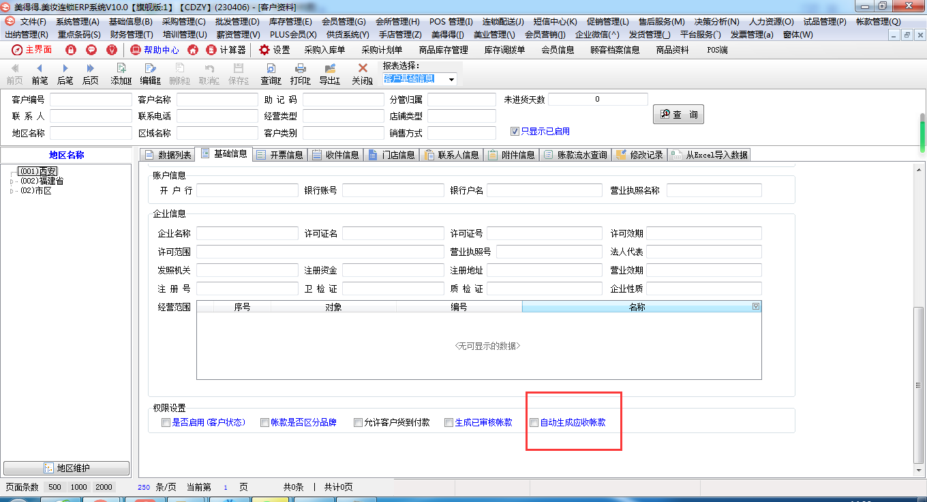The image size is (927, 502).
Task: Open the 设置 gear settings icon
Action: point(264,50)
